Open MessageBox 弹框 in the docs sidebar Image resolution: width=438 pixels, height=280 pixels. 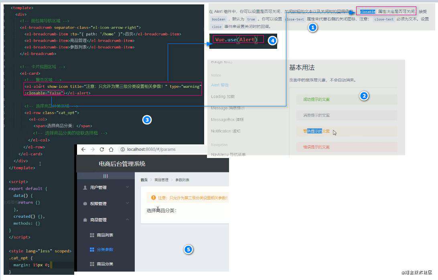227,120
